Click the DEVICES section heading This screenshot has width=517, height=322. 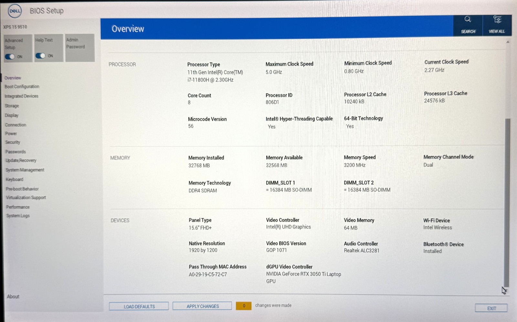120,220
